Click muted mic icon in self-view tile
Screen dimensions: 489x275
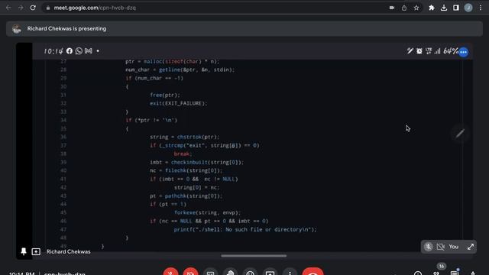pos(428,247)
